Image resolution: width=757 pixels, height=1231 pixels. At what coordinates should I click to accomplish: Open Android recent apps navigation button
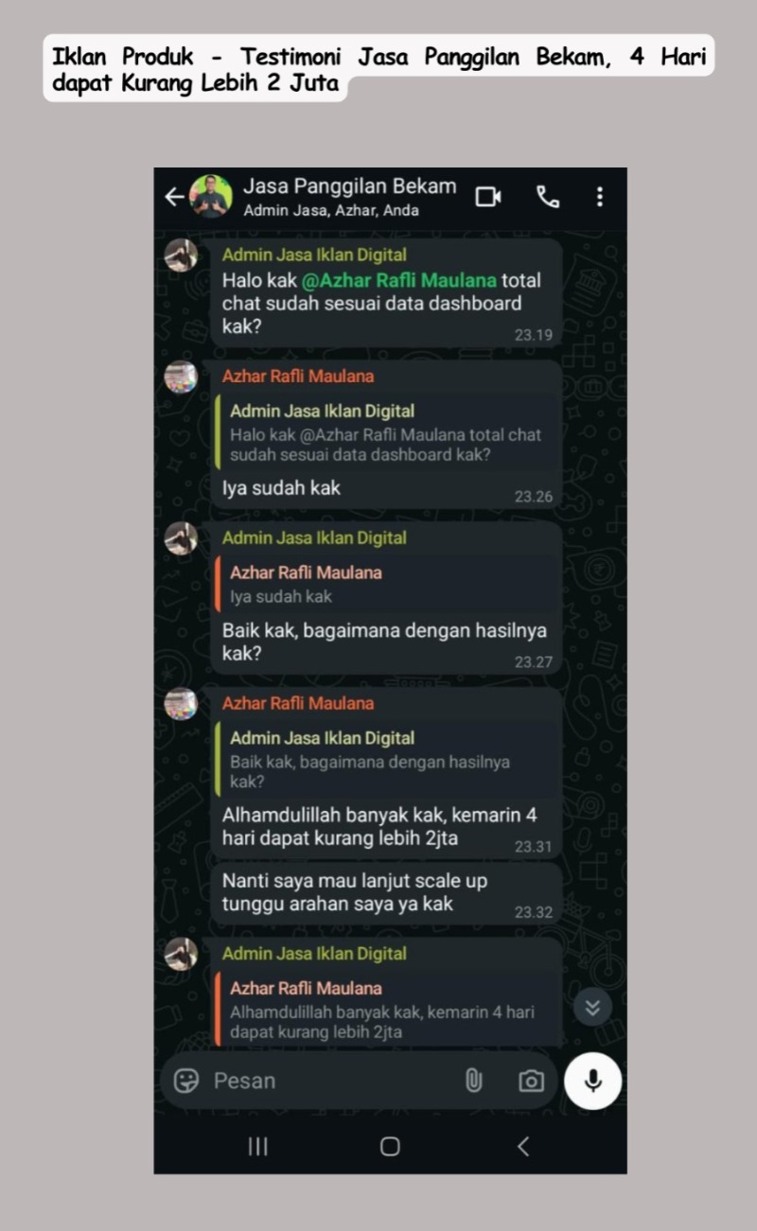pos(257,1146)
